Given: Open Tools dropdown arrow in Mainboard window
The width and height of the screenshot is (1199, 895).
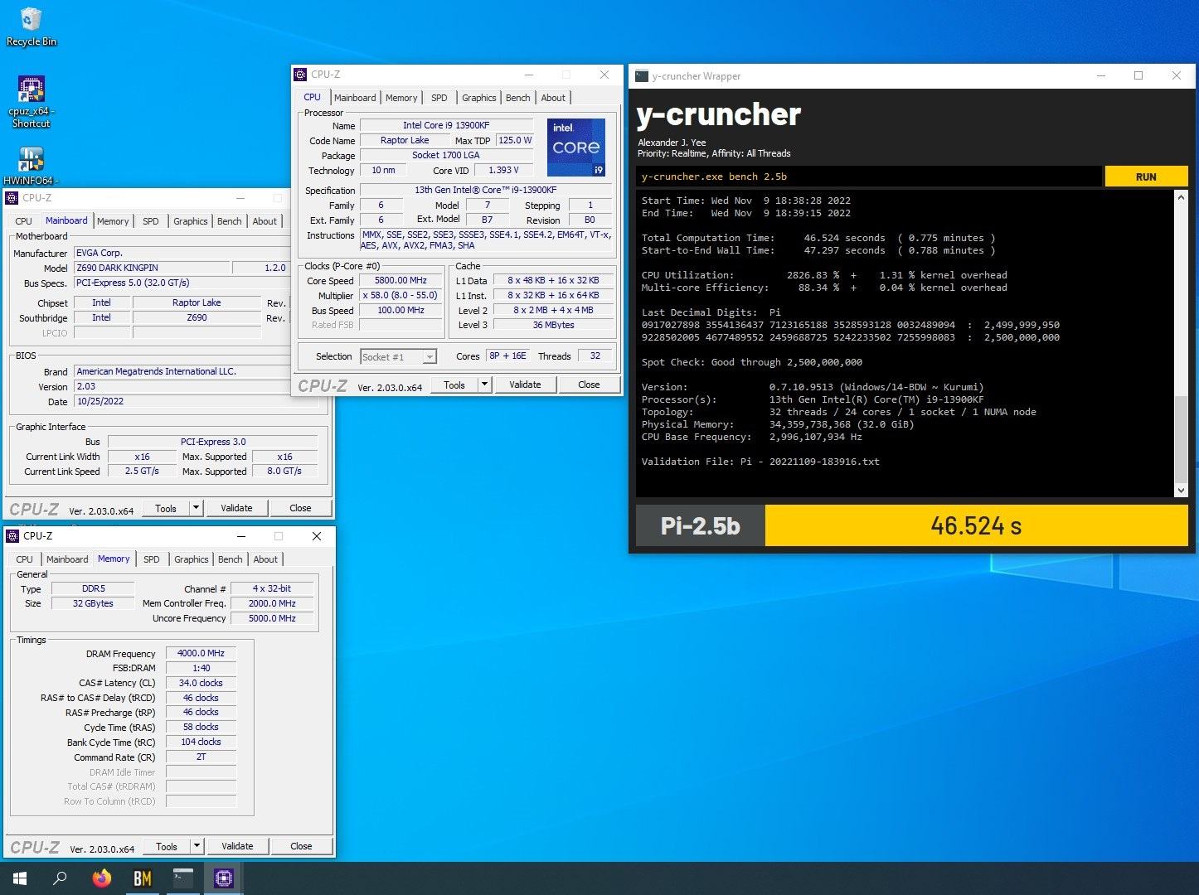Looking at the screenshot, I should coord(196,508).
